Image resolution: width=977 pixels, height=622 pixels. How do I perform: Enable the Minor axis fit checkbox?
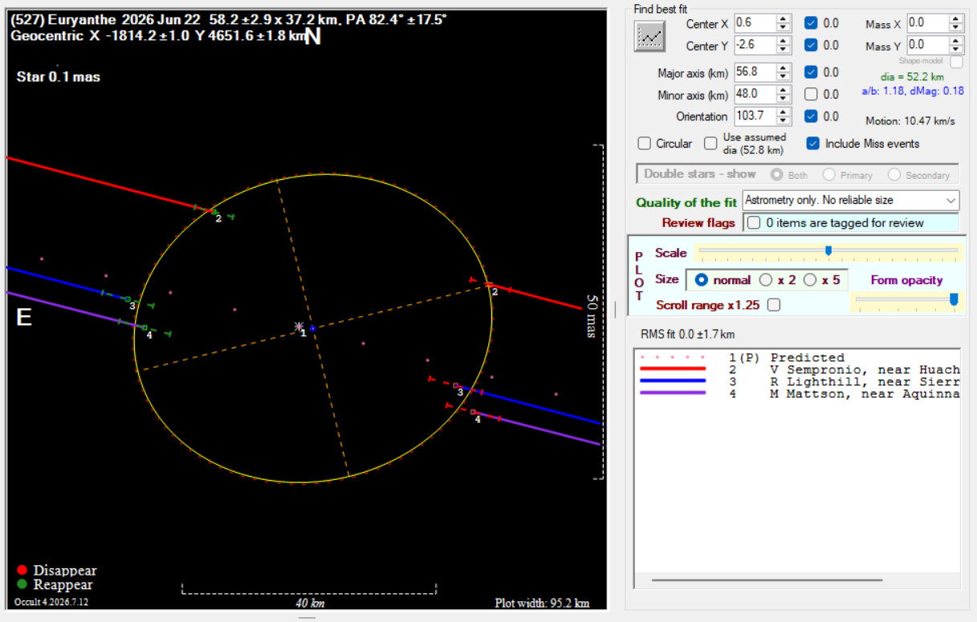pyautogui.click(x=811, y=94)
